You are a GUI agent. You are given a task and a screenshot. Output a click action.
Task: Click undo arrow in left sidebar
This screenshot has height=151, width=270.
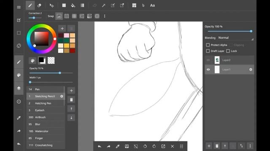[x=19, y=144]
